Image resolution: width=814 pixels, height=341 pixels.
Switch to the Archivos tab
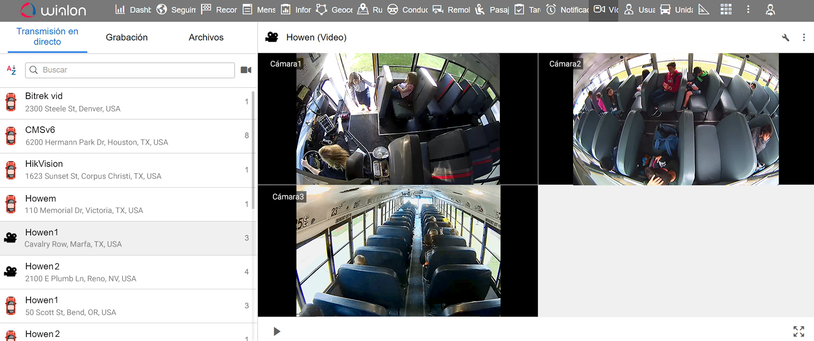coord(206,37)
